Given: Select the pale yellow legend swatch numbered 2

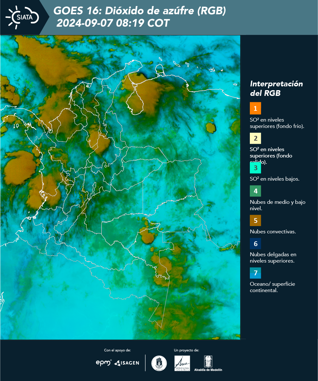Looking at the screenshot, I should [x=255, y=138].
